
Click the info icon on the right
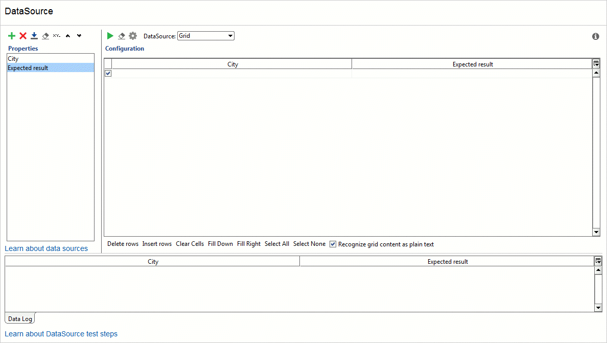(x=595, y=36)
